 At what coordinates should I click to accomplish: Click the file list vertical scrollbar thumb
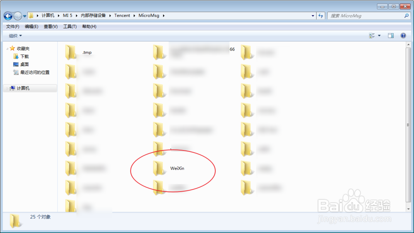click(409, 125)
